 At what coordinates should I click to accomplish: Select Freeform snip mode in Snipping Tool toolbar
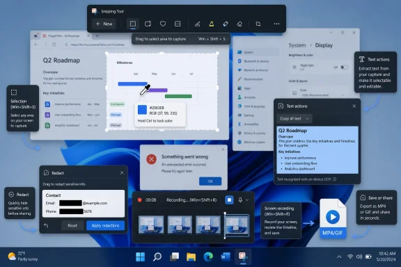pos(163,24)
